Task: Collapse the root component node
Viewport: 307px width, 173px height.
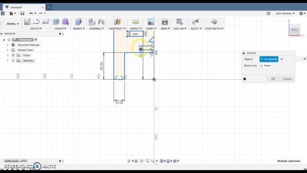Action: [x=4, y=39]
